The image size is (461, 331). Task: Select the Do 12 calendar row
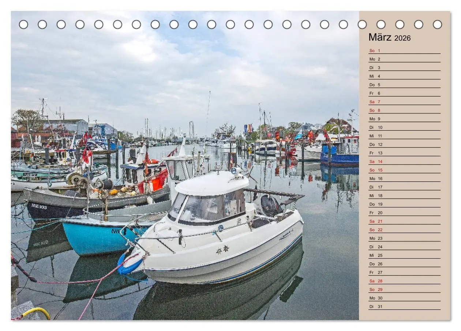click(404, 144)
